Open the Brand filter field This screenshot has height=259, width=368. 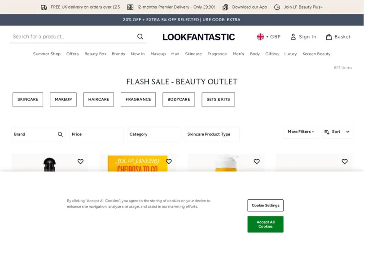(39, 134)
